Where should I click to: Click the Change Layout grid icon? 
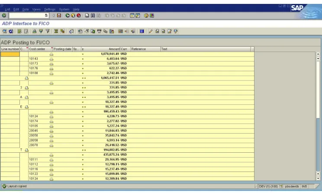[121, 31]
